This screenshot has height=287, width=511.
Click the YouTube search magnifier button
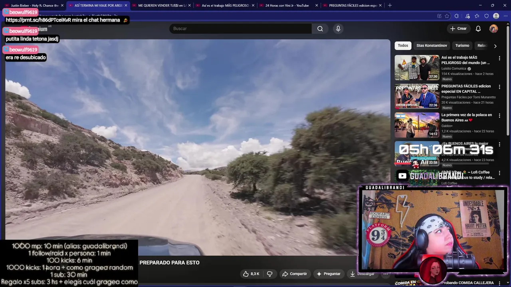(x=320, y=29)
